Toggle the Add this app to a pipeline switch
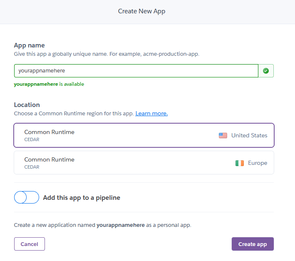This screenshot has height=261, width=295. 27,197
